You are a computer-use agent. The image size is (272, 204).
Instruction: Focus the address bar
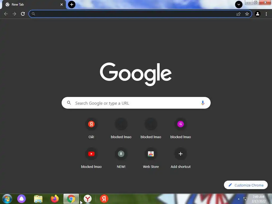pyautogui.click(x=140, y=14)
